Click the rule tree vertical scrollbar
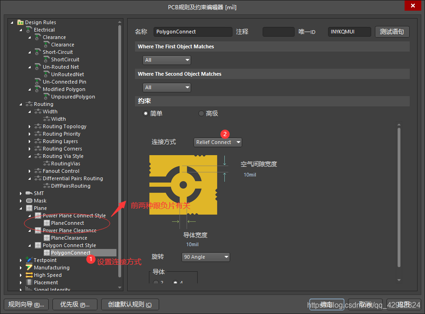 (x=120, y=139)
